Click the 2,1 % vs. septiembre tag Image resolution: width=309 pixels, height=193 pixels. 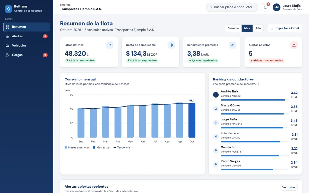203,61
